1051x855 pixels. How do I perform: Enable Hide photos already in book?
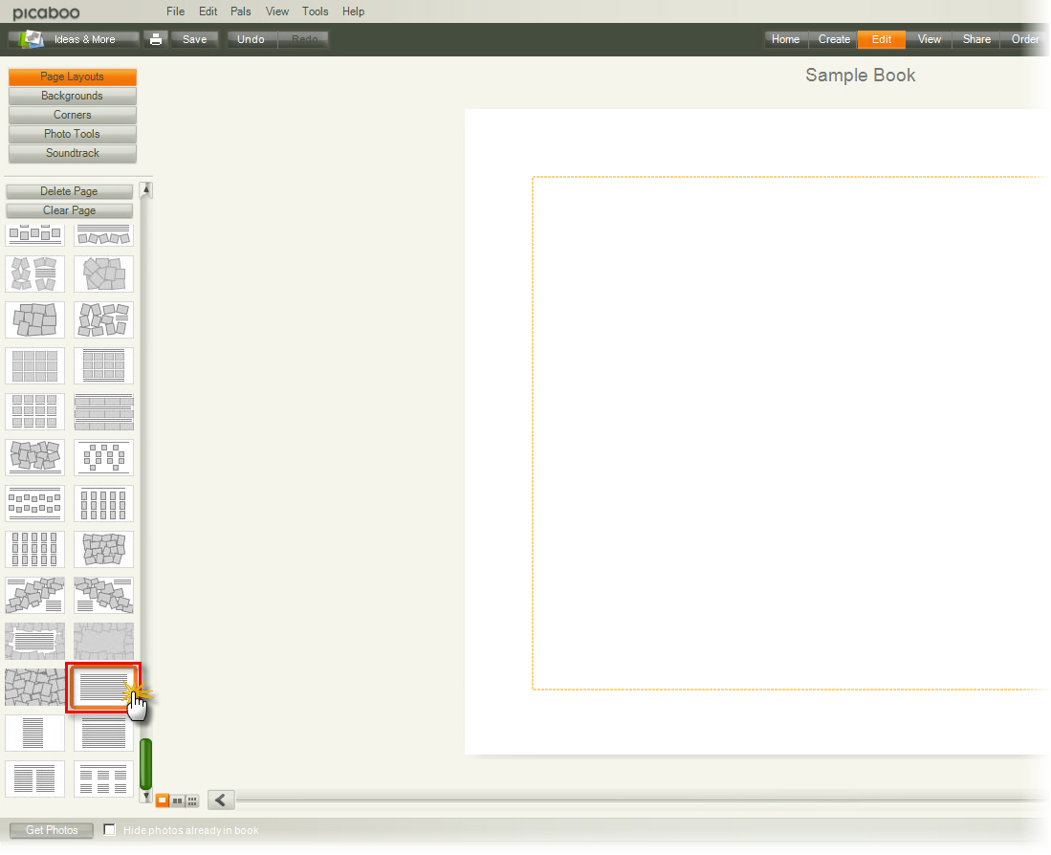click(x=110, y=829)
